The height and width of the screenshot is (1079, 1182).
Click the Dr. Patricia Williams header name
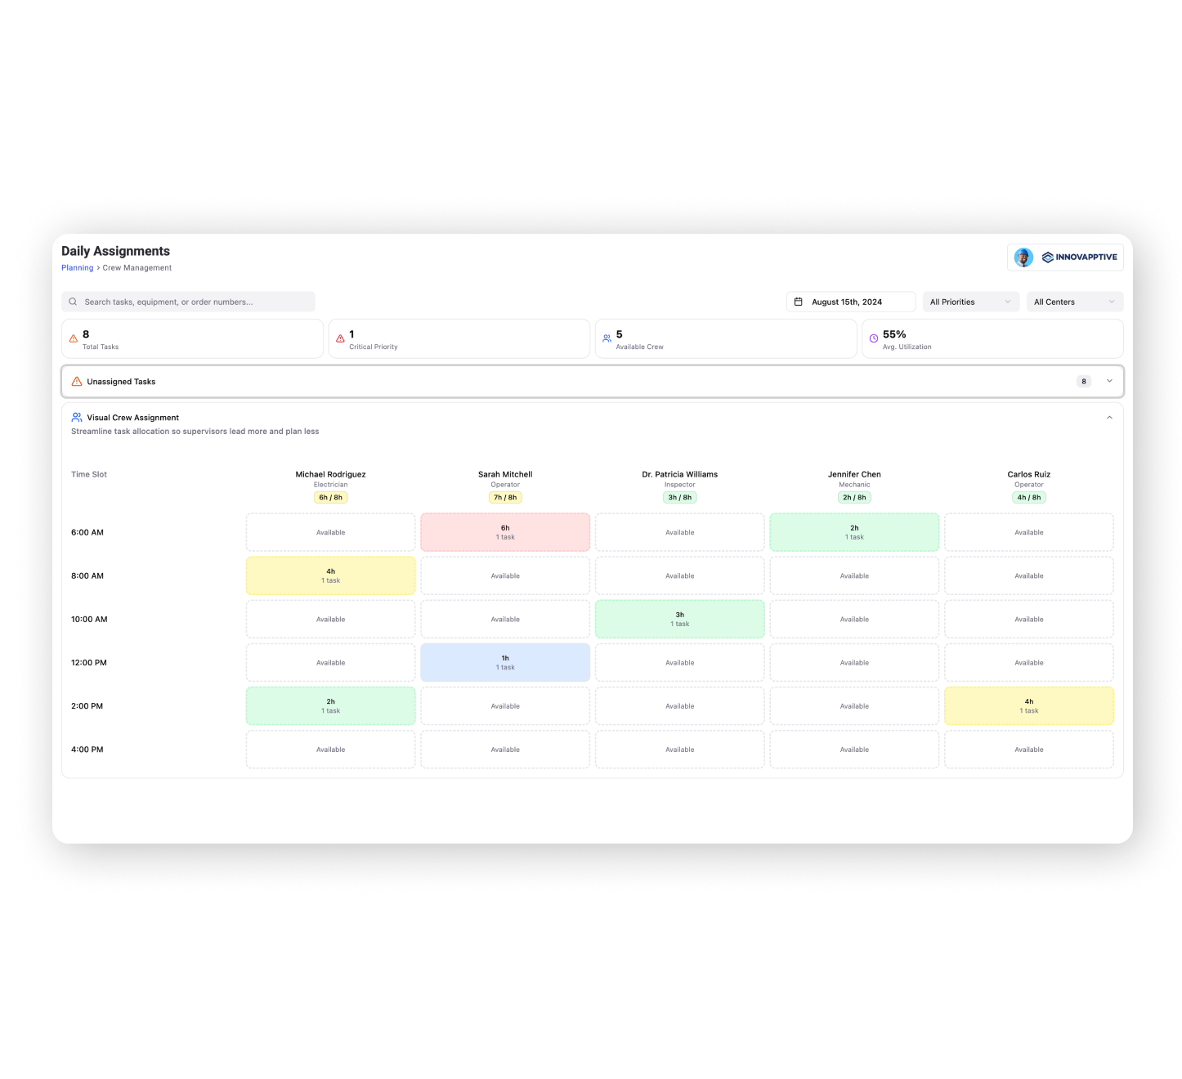[680, 474]
